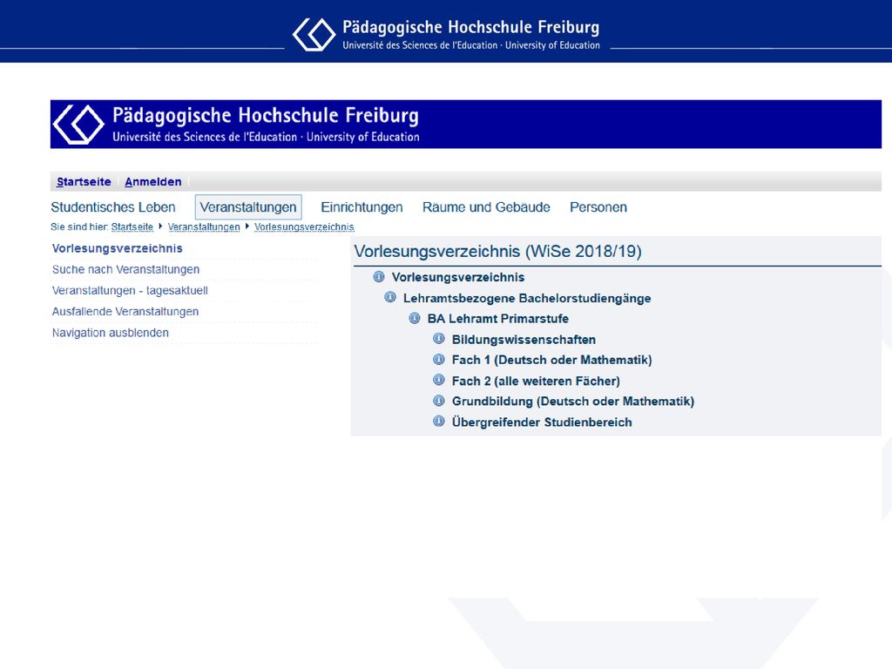Open the Einrichtungen menu
This screenshot has height=669, width=892.
(x=362, y=207)
